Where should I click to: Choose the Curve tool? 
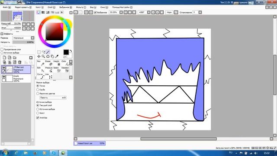(x=41, y=76)
